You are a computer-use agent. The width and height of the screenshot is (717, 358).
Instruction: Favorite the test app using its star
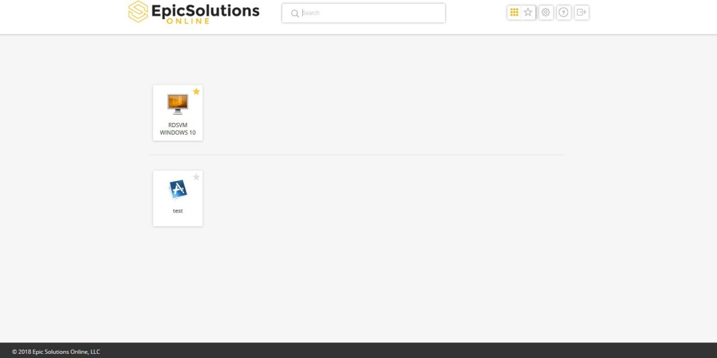coord(197,177)
